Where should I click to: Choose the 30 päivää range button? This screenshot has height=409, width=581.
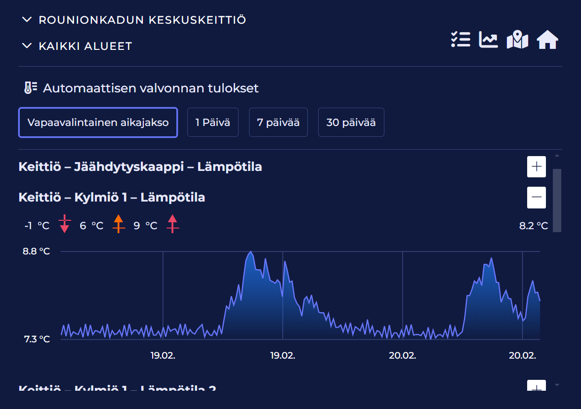pos(351,122)
